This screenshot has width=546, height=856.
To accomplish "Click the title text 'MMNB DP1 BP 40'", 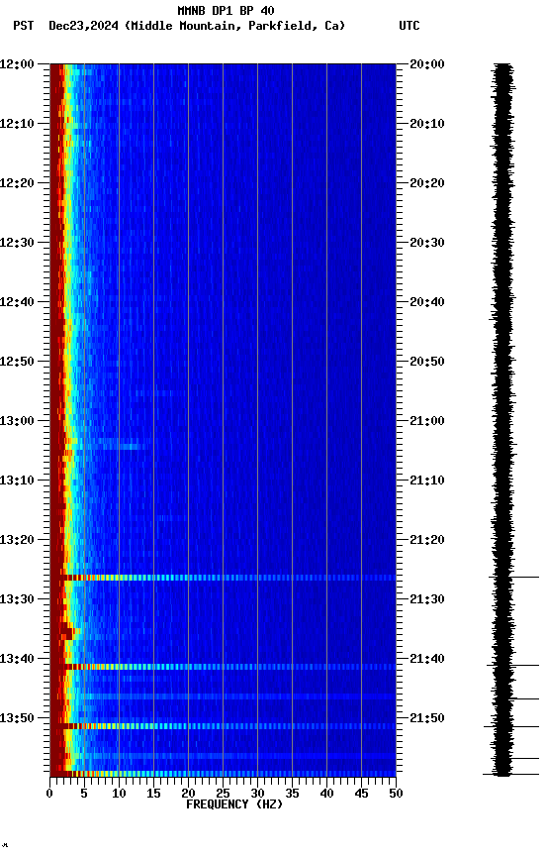I will coord(226,10).
